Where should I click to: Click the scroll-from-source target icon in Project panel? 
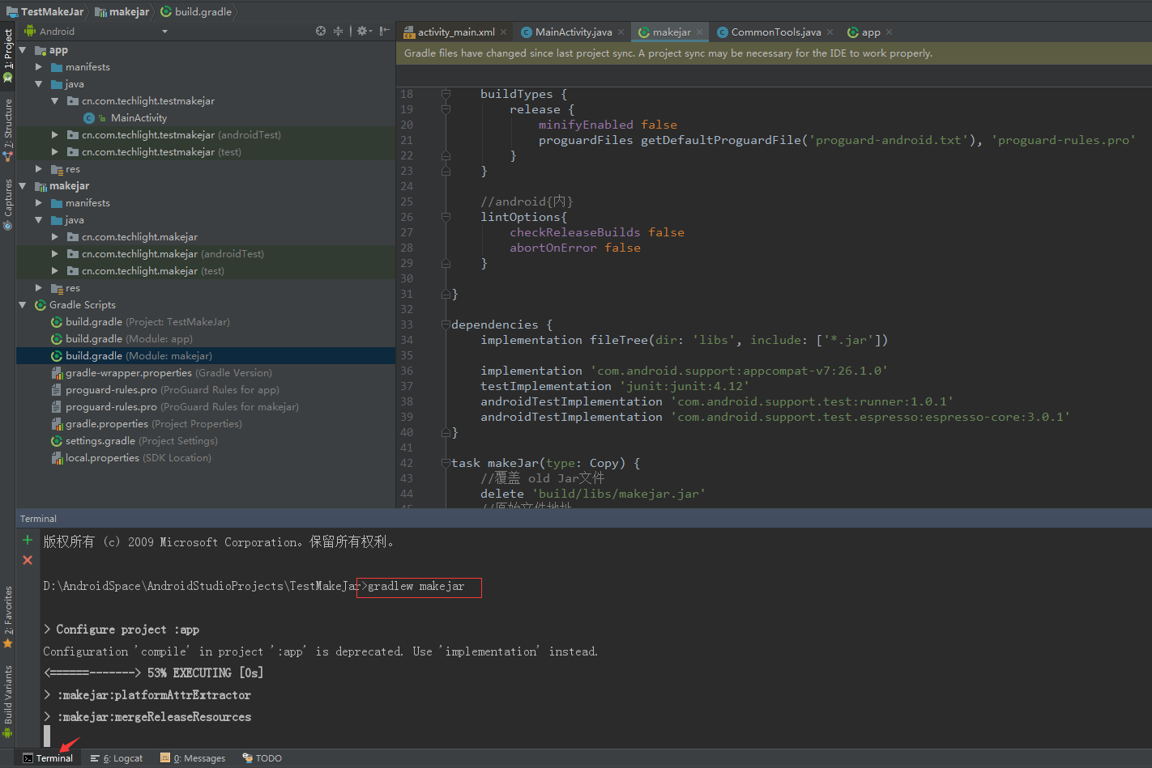tap(321, 31)
